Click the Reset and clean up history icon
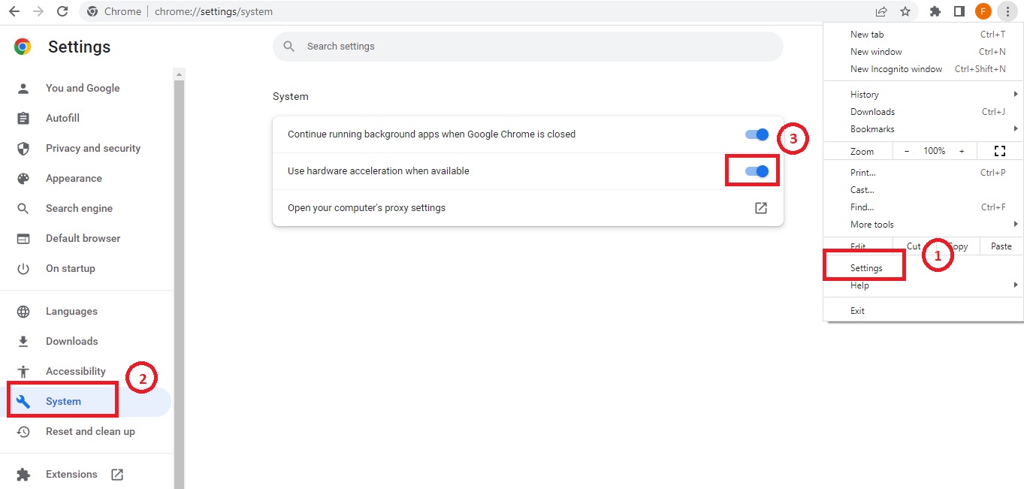Viewport: 1024px width, 489px height. 23,431
